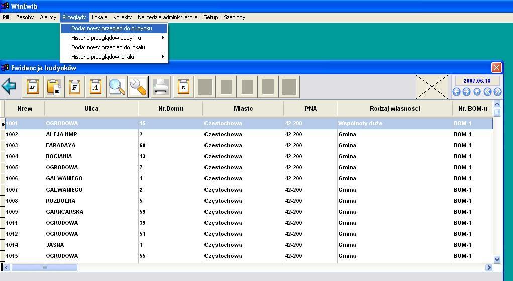Click the JASNA street cell
Screen dimensions: 513x281
91,245
